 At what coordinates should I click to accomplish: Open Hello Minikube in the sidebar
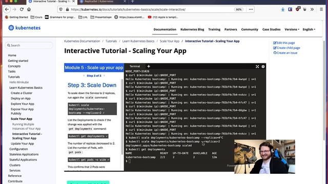tap(19, 82)
